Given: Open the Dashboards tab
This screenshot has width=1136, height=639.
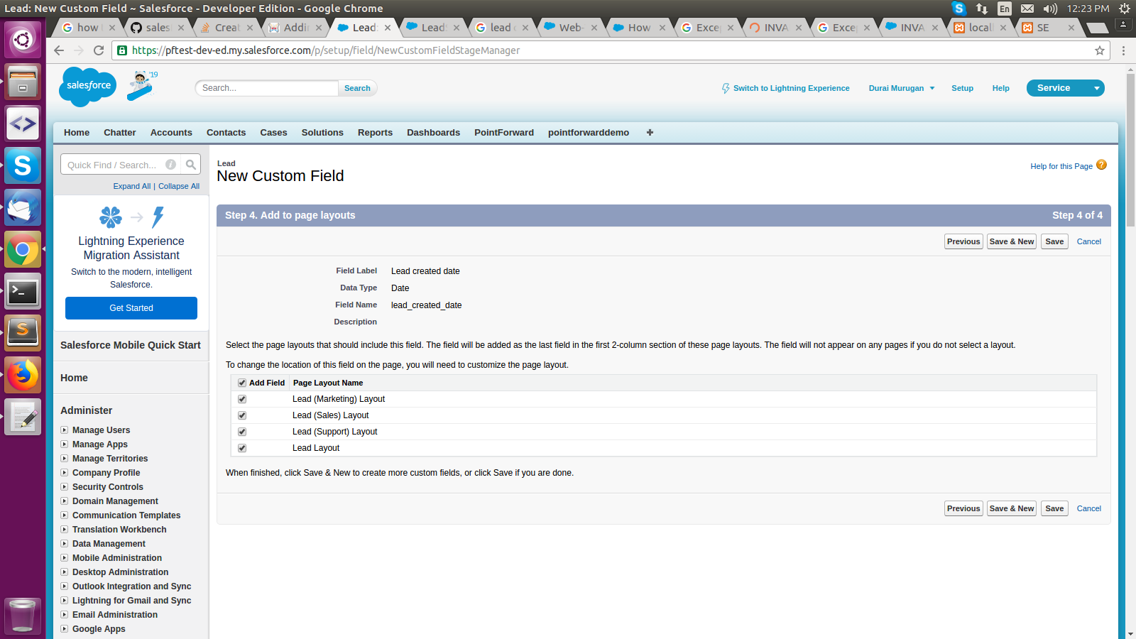Looking at the screenshot, I should (x=433, y=133).
